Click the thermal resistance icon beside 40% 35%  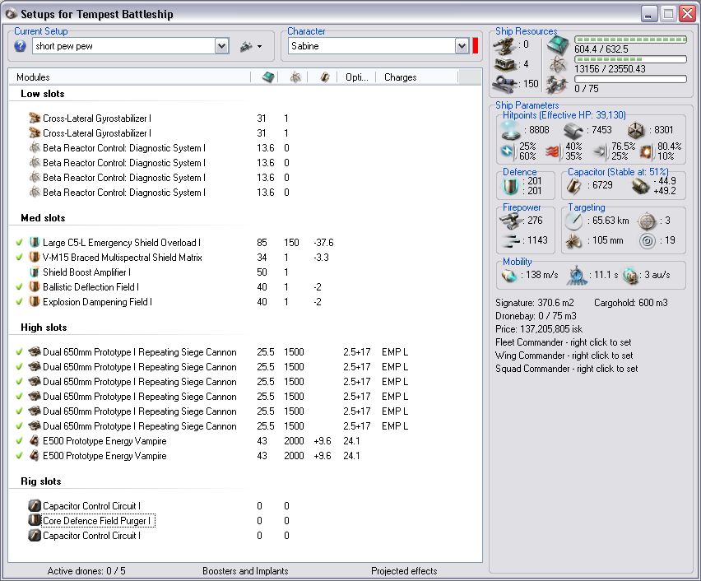[x=553, y=152]
